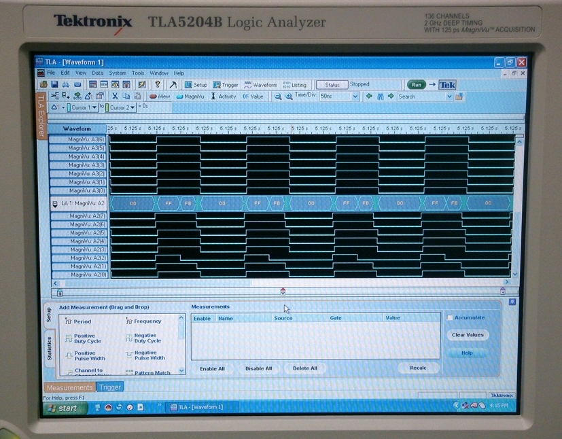The height and width of the screenshot is (439, 562).
Task: Select the Pattern Match measurement
Action: [148, 372]
